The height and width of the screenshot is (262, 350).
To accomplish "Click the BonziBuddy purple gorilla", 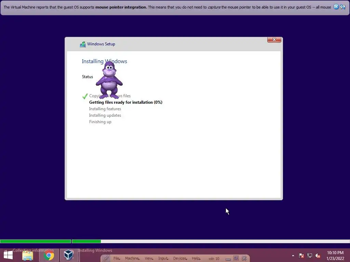I will pos(109,80).
